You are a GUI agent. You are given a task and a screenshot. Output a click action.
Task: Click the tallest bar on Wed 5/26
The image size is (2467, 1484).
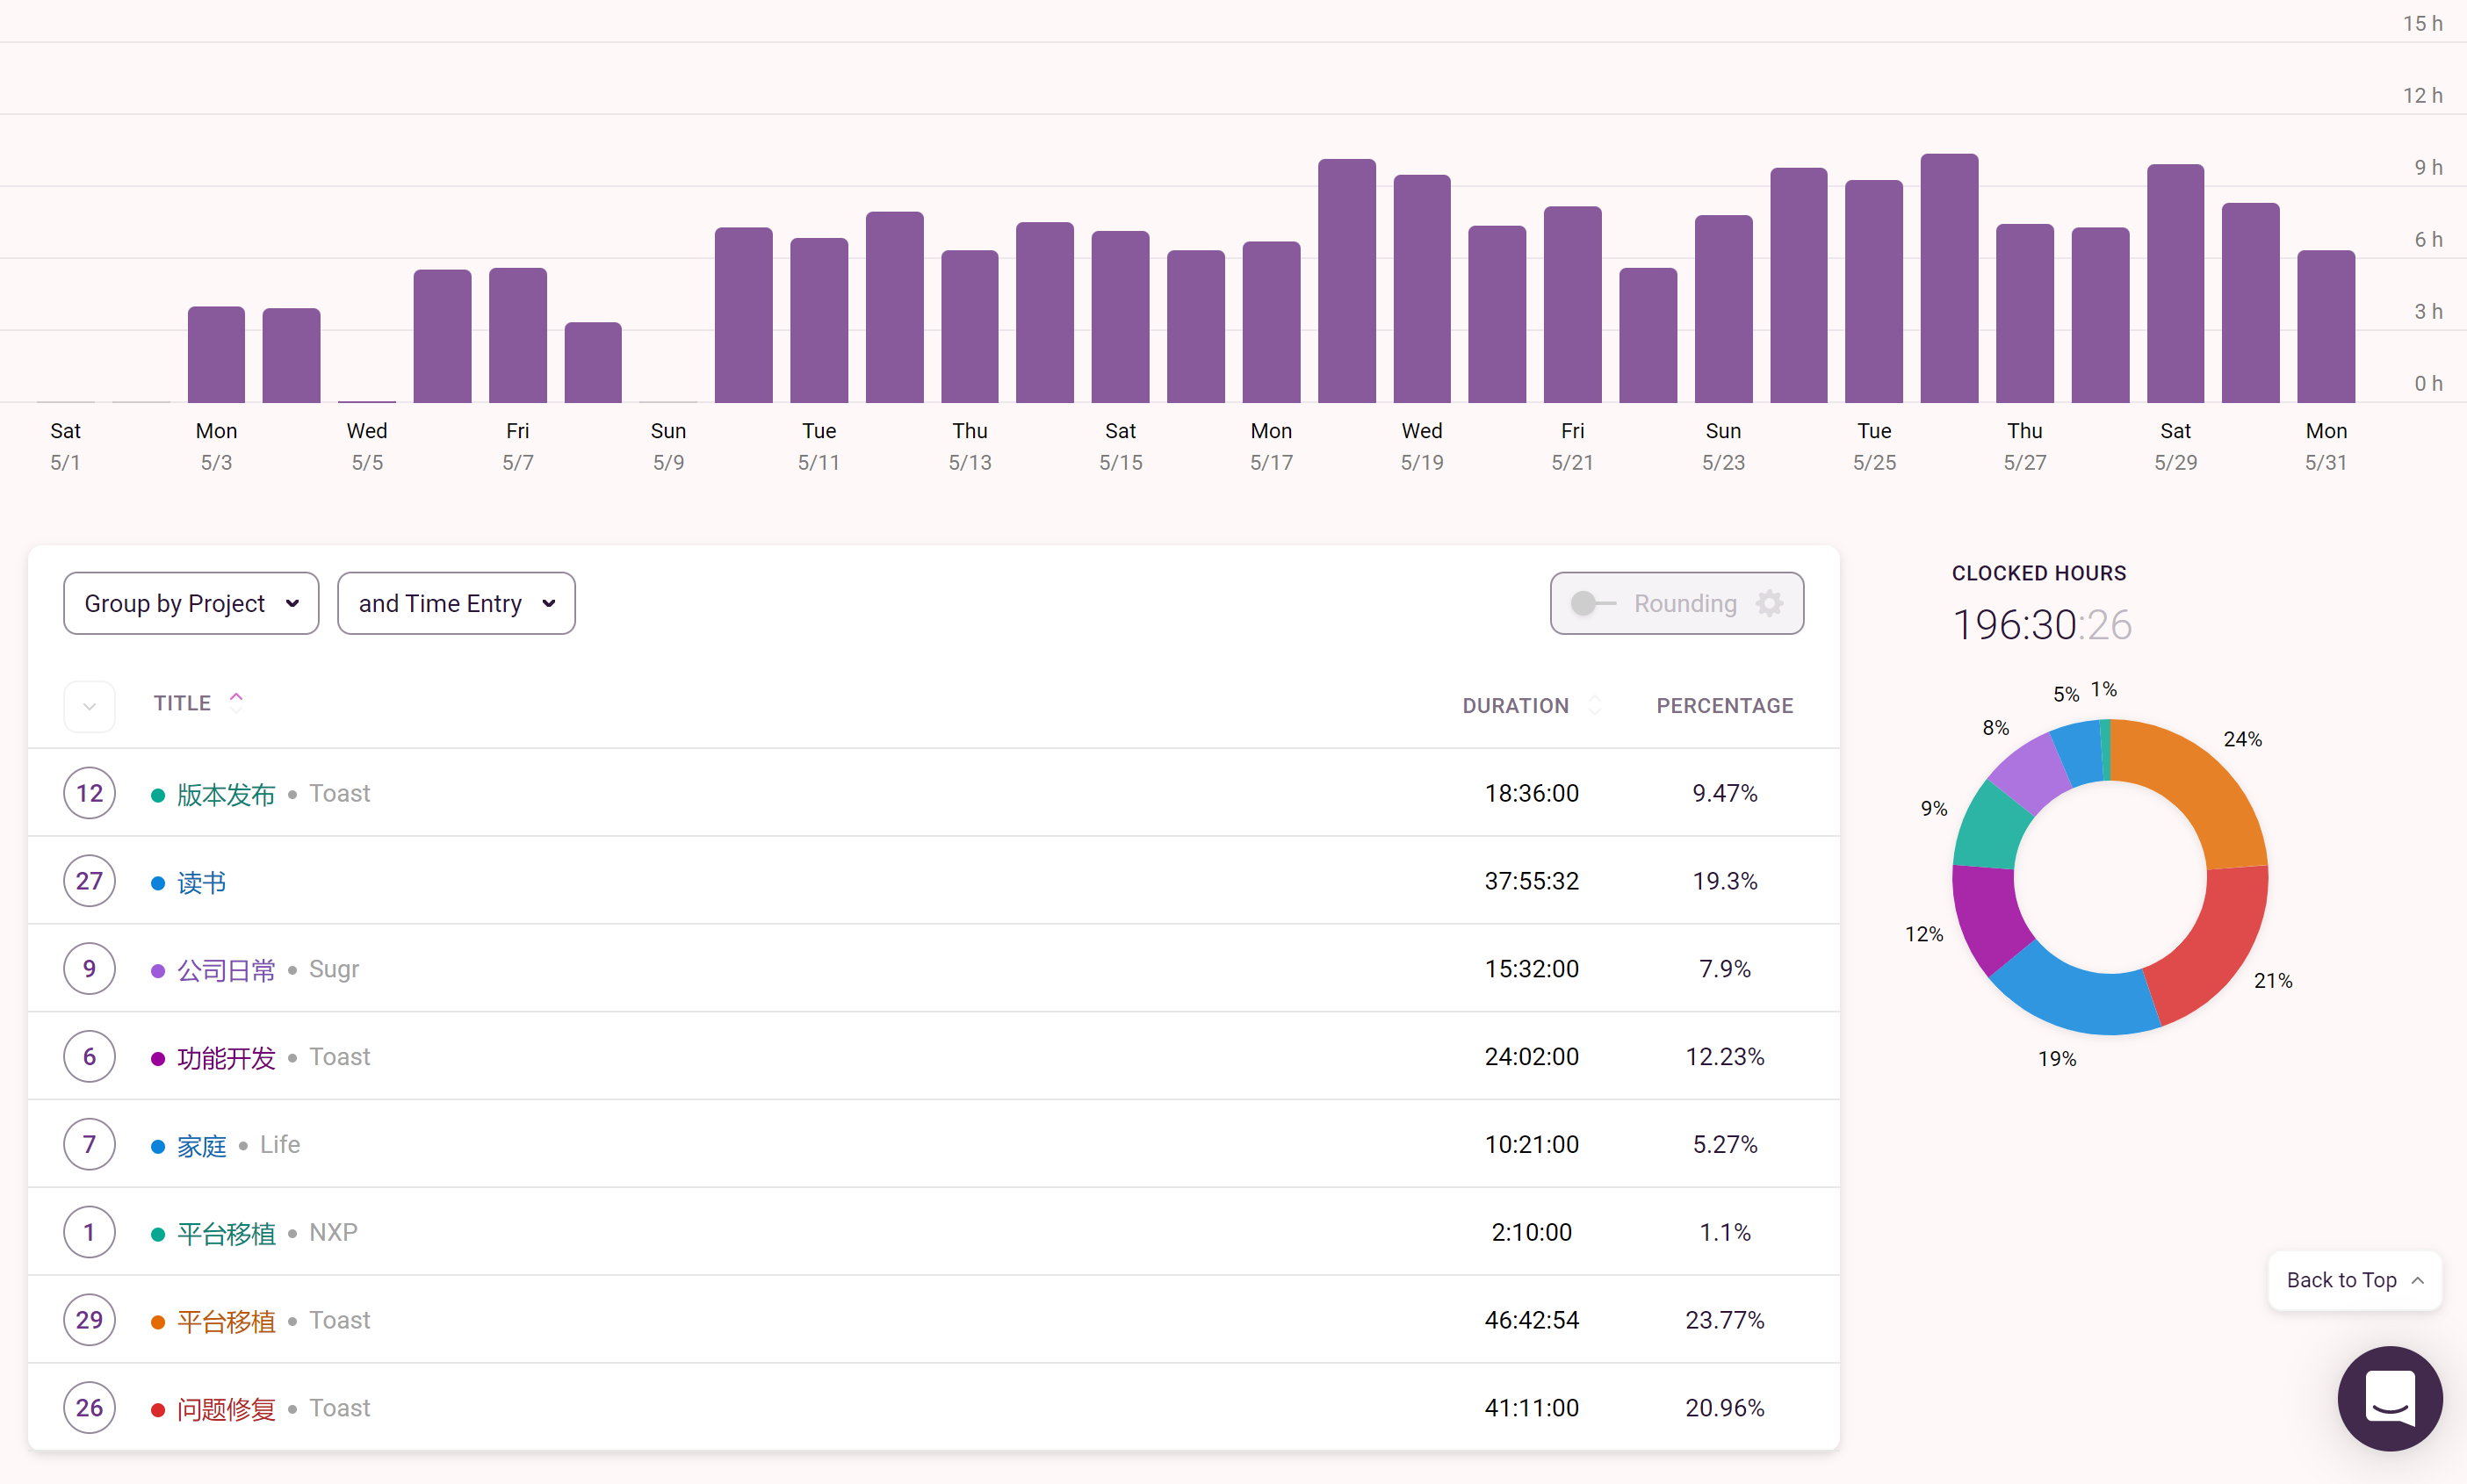[x=1949, y=278]
